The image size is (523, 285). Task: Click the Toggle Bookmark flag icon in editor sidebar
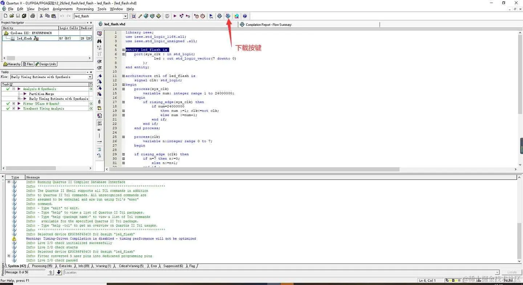pos(100,75)
